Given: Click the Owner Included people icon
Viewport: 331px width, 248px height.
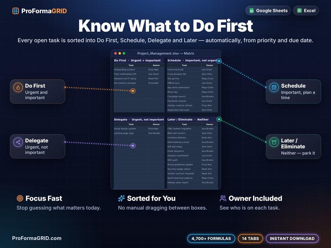Looking at the screenshot, I should coord(223,198).
